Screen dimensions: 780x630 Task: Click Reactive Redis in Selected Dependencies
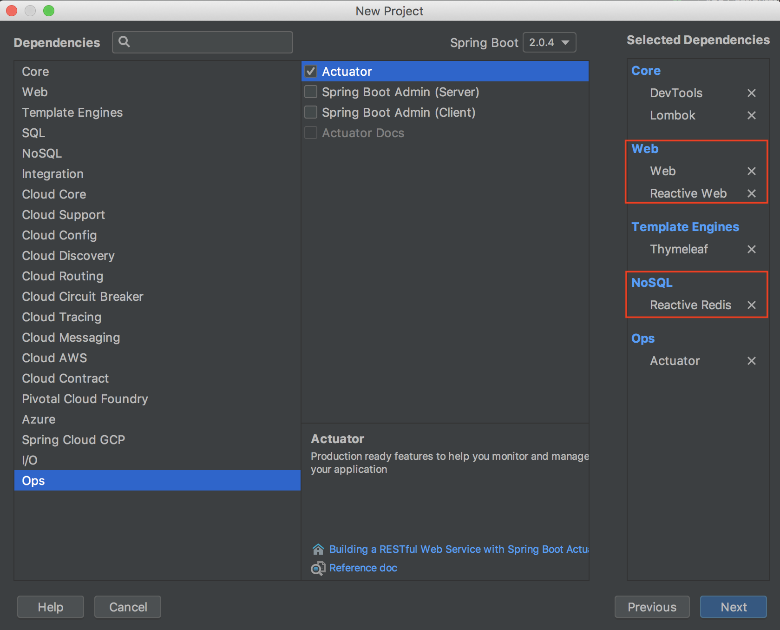point(690,305)
